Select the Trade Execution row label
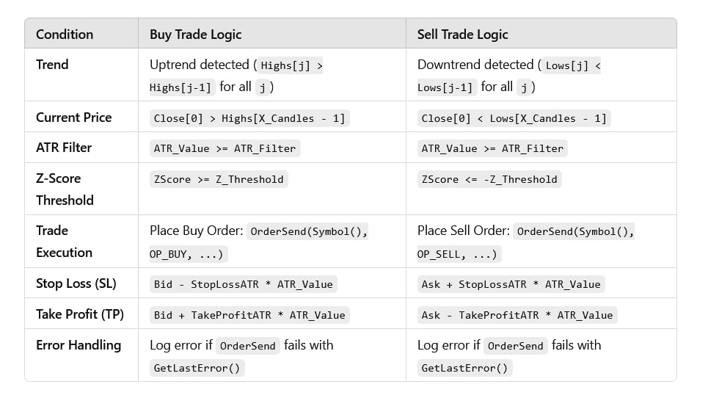Image resolution: width=708 pixels, height=398 pixels. [64, 241]
